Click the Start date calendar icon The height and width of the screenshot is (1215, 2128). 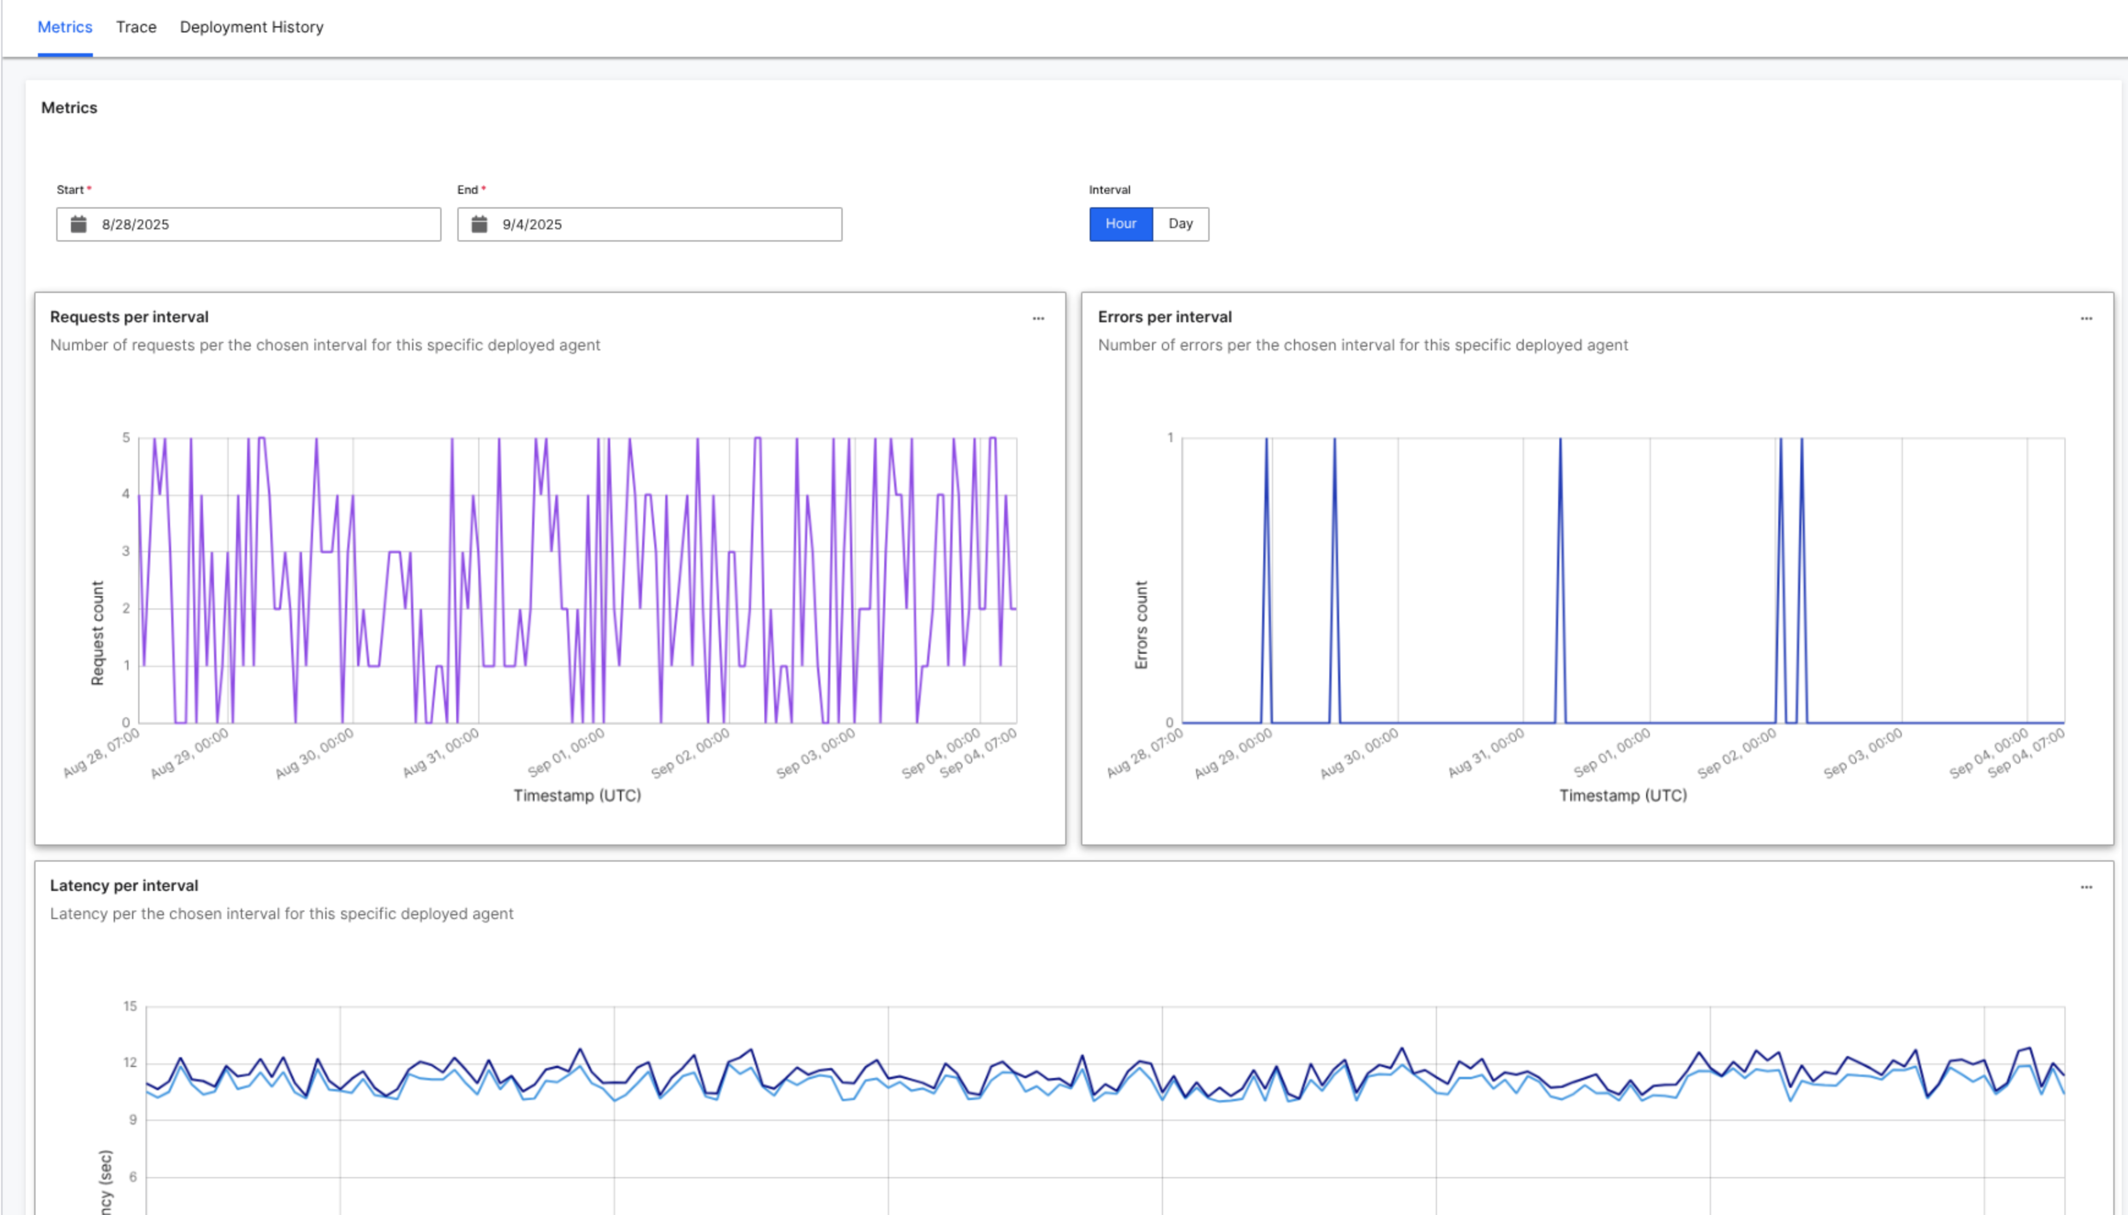coord(78,224)
